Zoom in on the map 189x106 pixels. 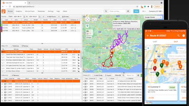pyautogui.click(x=93, y=19)
